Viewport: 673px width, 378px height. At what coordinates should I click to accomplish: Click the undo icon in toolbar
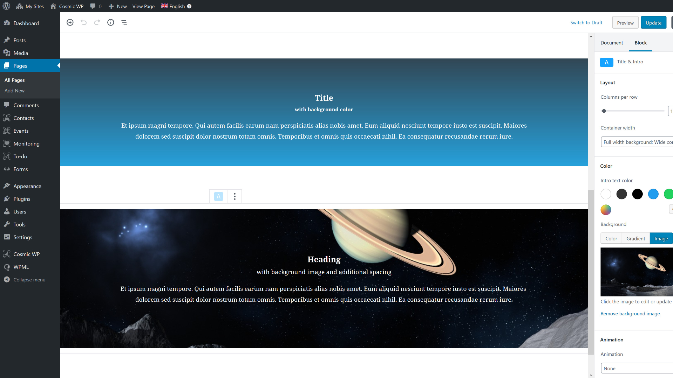pyautogui.click(x=84, y=22)
